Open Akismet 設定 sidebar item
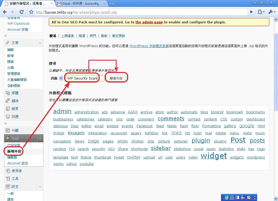Image resolution: width=278 pixels, height=201 pixels. [18, 163]
